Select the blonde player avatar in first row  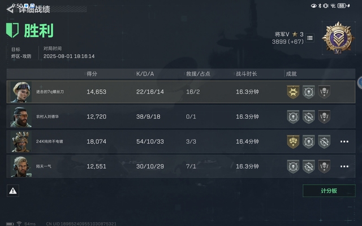21,92
